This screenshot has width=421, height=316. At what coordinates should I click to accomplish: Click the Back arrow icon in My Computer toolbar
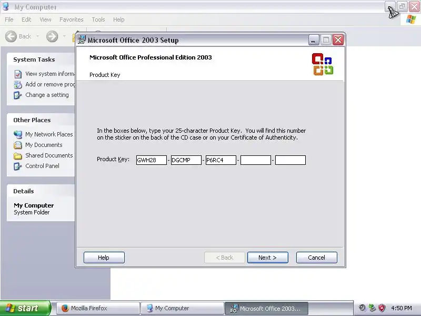(x=11, y=36)
